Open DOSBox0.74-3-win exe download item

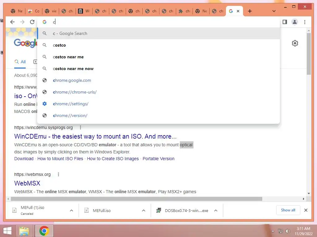point(183,210)
